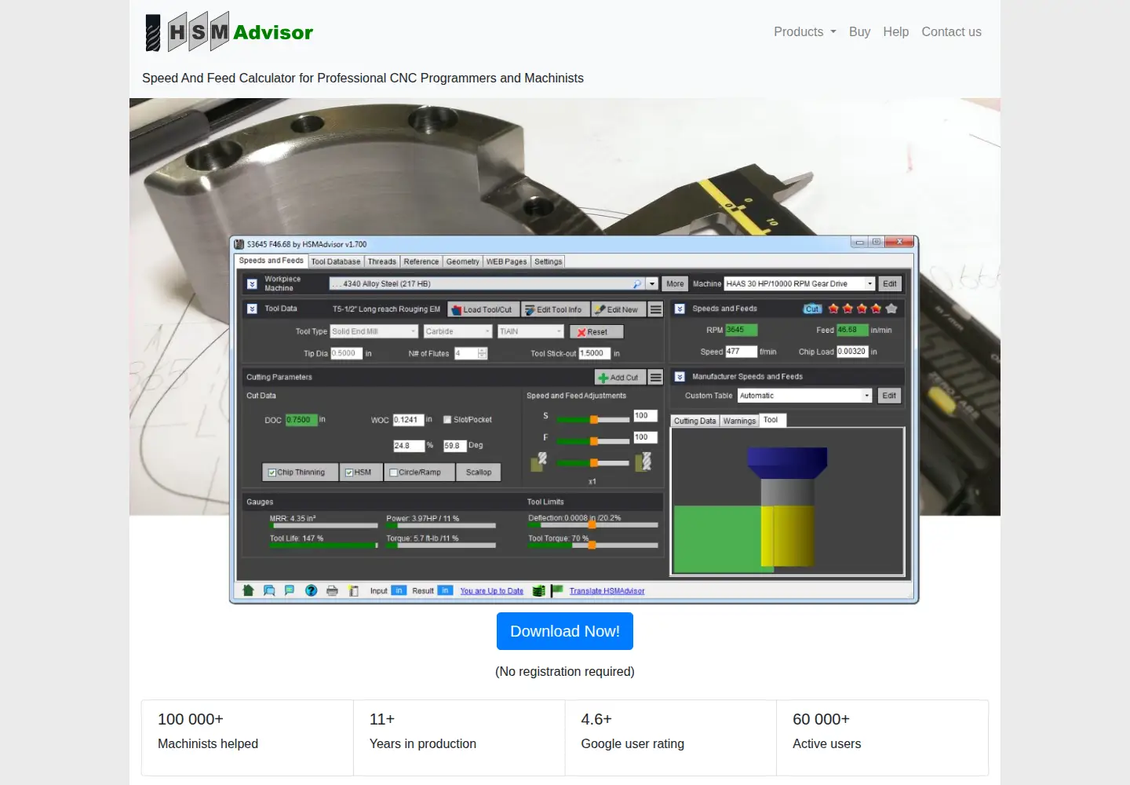Open the workpiece material dropdown arrow
1130x785 pixels.
[651, 284]
